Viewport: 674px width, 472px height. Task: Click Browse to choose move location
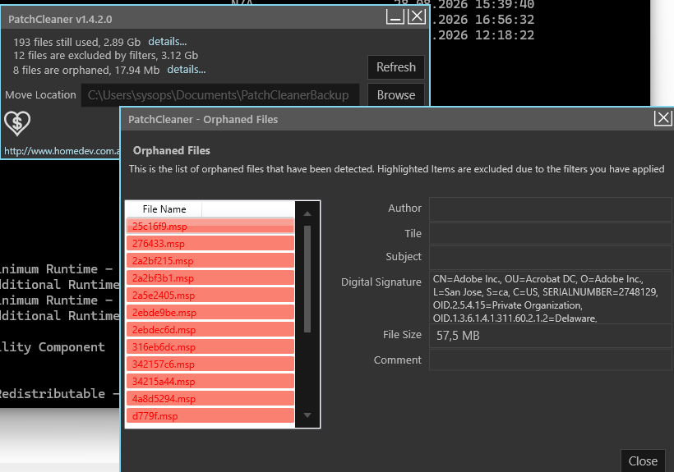[x=396, y=95]
